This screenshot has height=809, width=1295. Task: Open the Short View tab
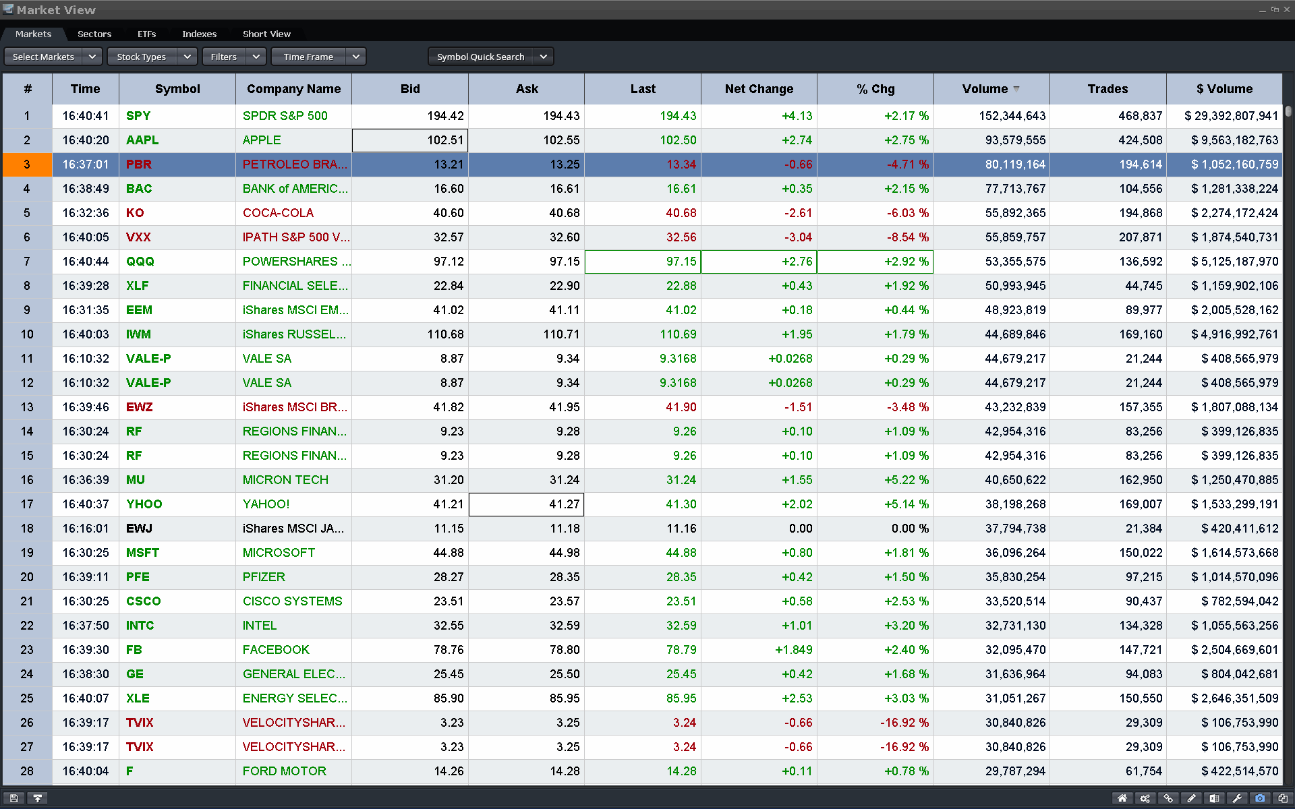(x=266, y=34)
